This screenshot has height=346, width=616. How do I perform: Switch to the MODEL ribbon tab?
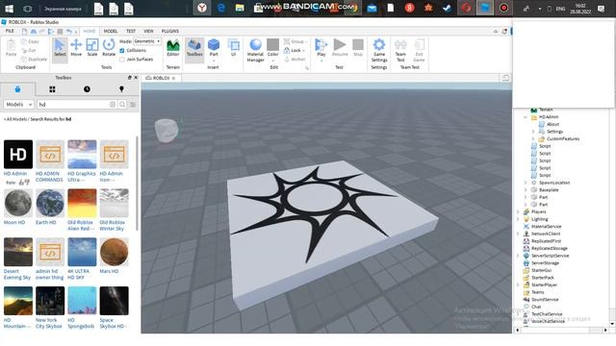(111, 31)
